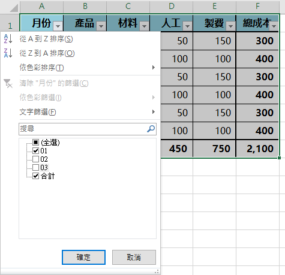Expand the 依色彩排序 submenu arrow

(154, 67)
